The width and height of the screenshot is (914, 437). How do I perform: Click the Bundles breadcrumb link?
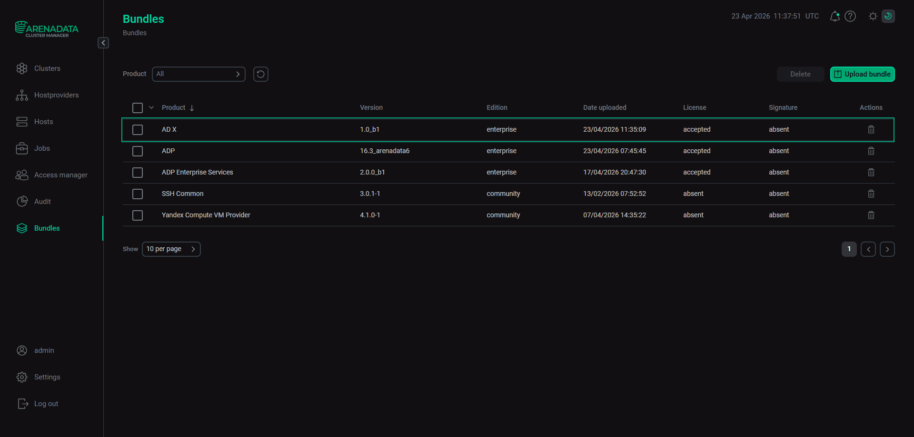click(x=135, y=33)
